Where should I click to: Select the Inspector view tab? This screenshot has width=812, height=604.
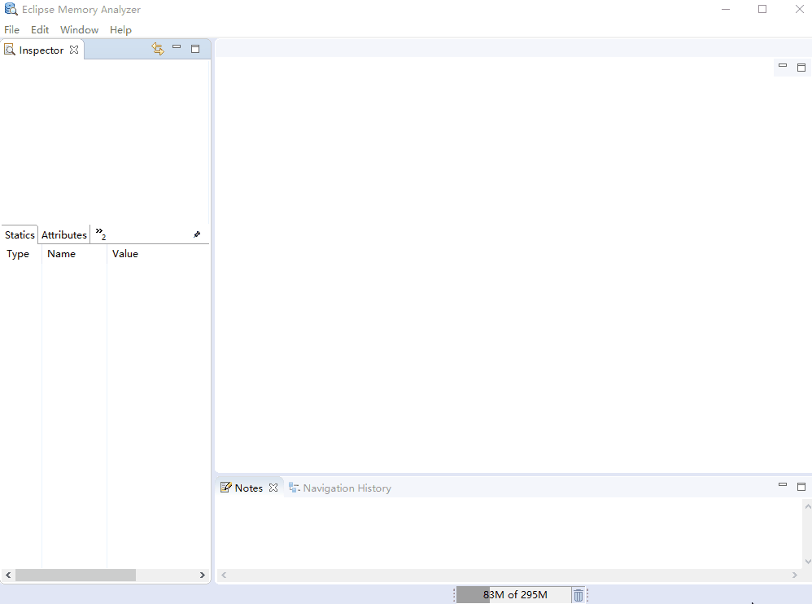point(41,50)
